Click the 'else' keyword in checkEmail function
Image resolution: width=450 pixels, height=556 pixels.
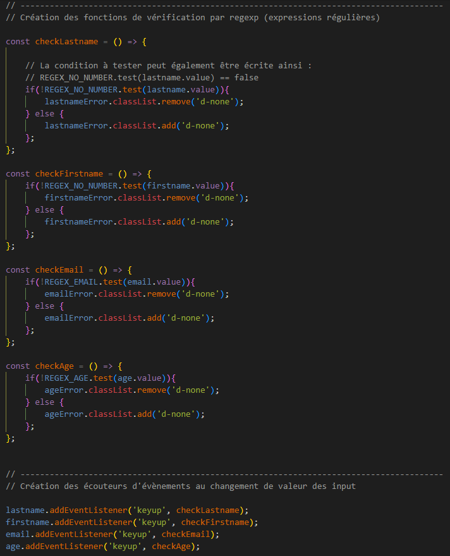click(x=45, y=306)
